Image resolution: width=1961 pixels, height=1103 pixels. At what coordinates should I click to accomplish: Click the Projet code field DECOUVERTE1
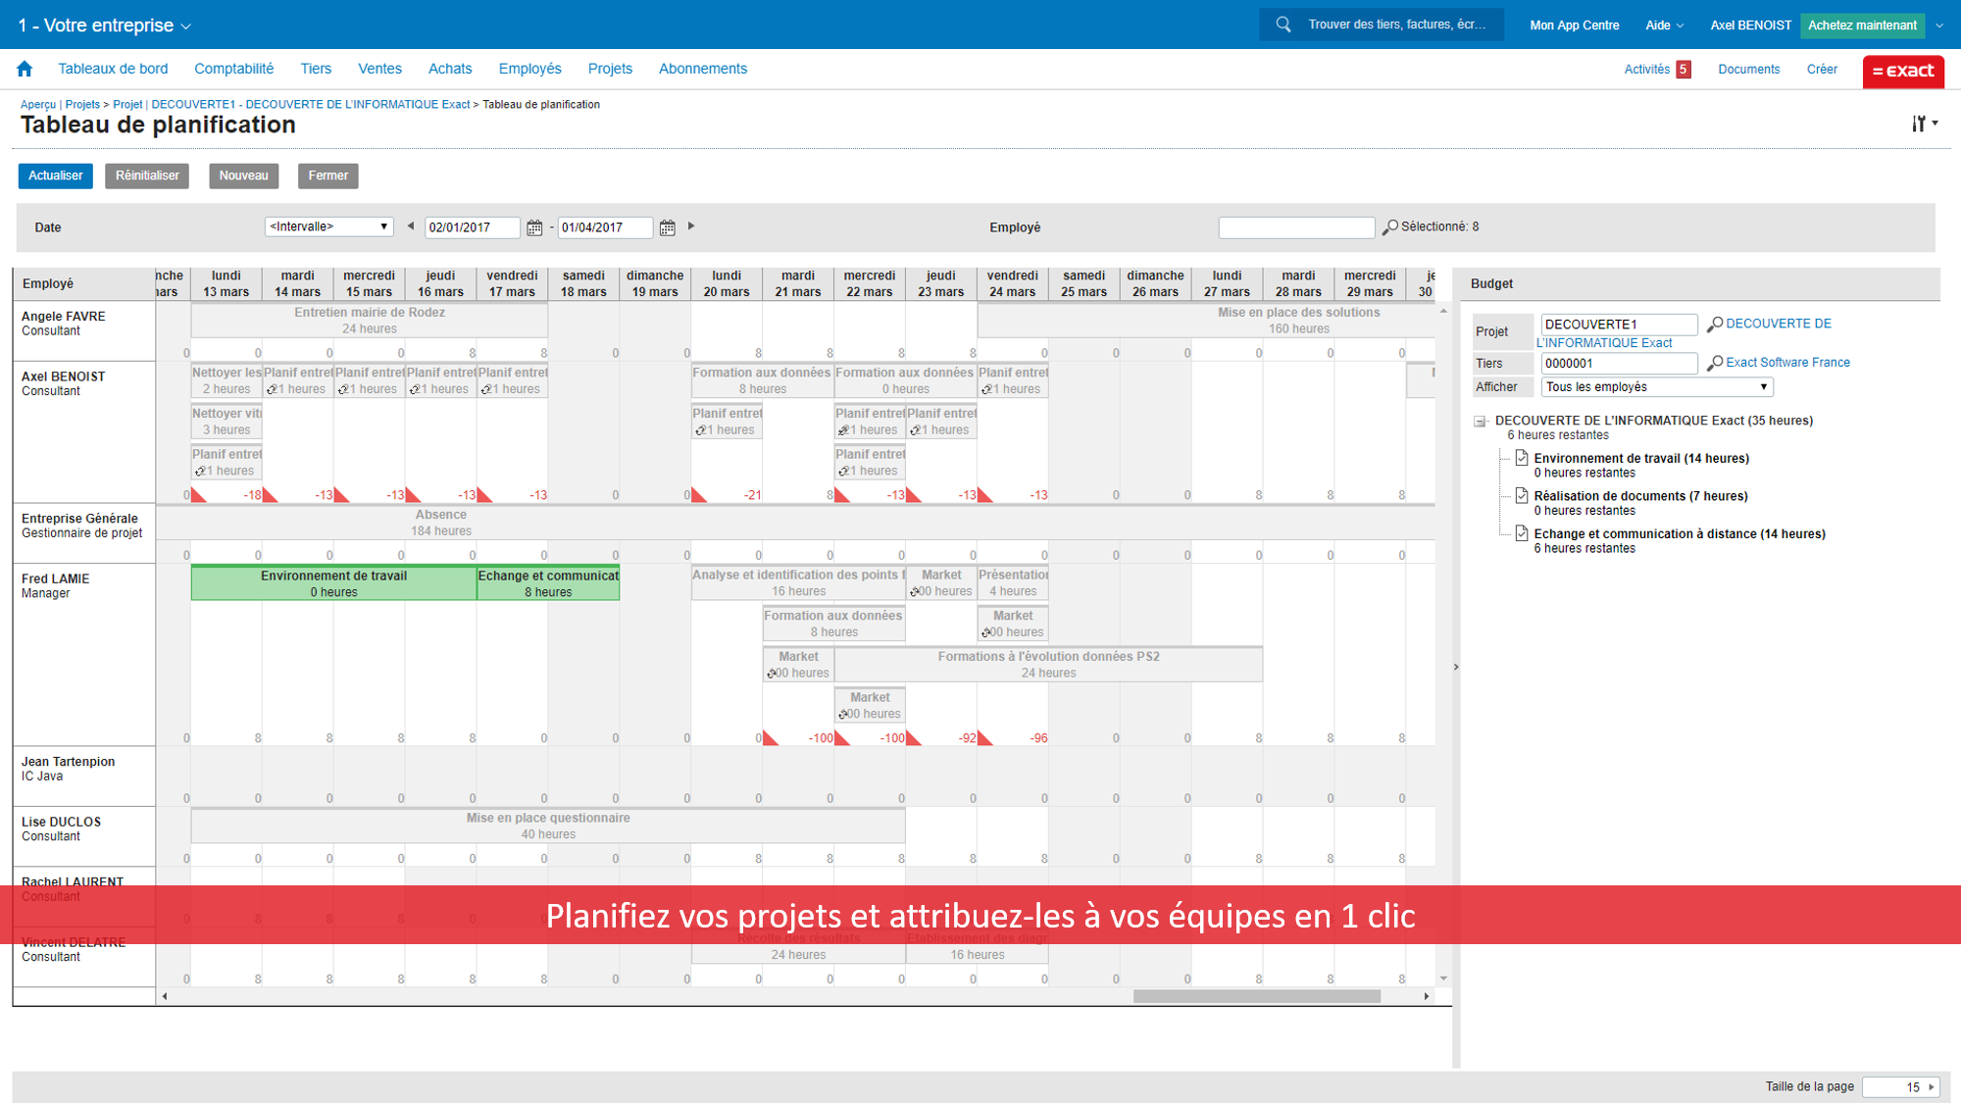pos(1619,325)
